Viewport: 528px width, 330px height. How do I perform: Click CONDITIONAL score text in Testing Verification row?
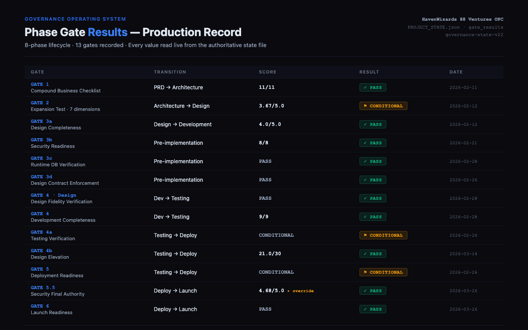click(276, 235)
